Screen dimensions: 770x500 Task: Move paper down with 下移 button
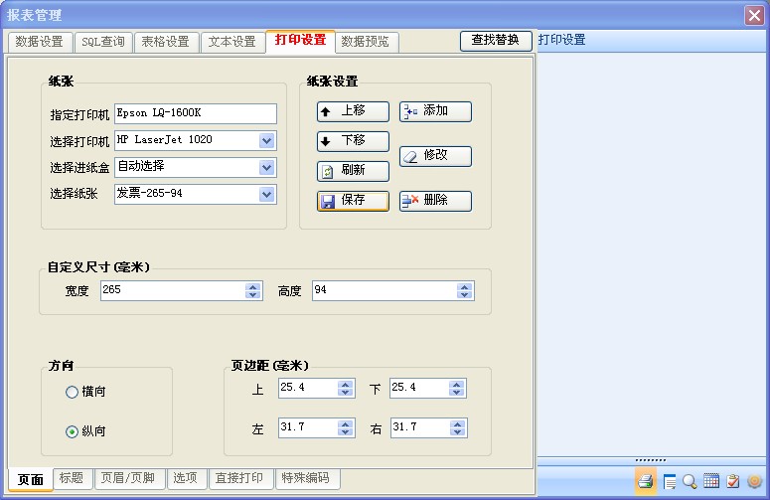(x=353, y=141)
